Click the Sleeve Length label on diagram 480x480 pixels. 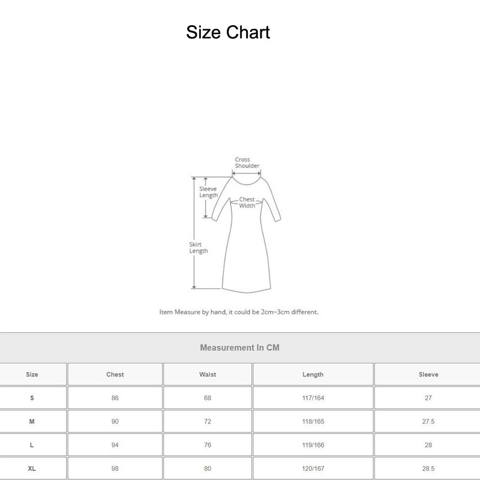coord(208,191)
